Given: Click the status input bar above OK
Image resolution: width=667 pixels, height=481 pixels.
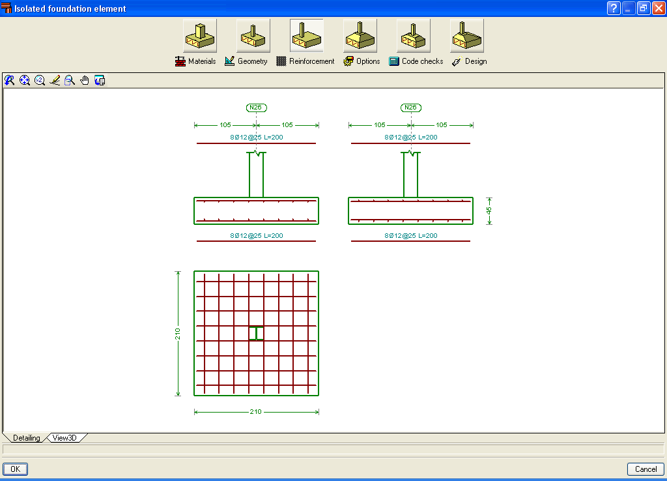Looking at the screenshot, I should click(333, 450).
